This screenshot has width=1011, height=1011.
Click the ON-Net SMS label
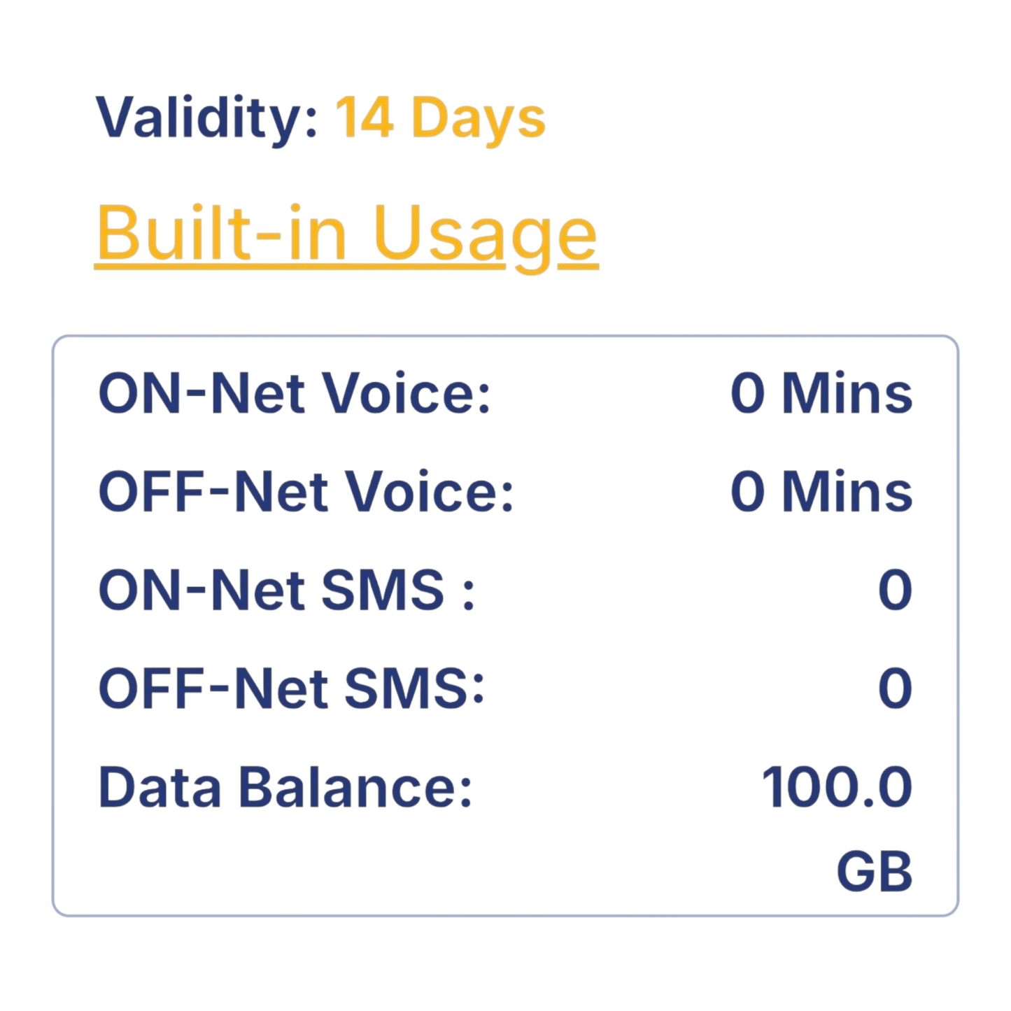click(x=286, y=591)
